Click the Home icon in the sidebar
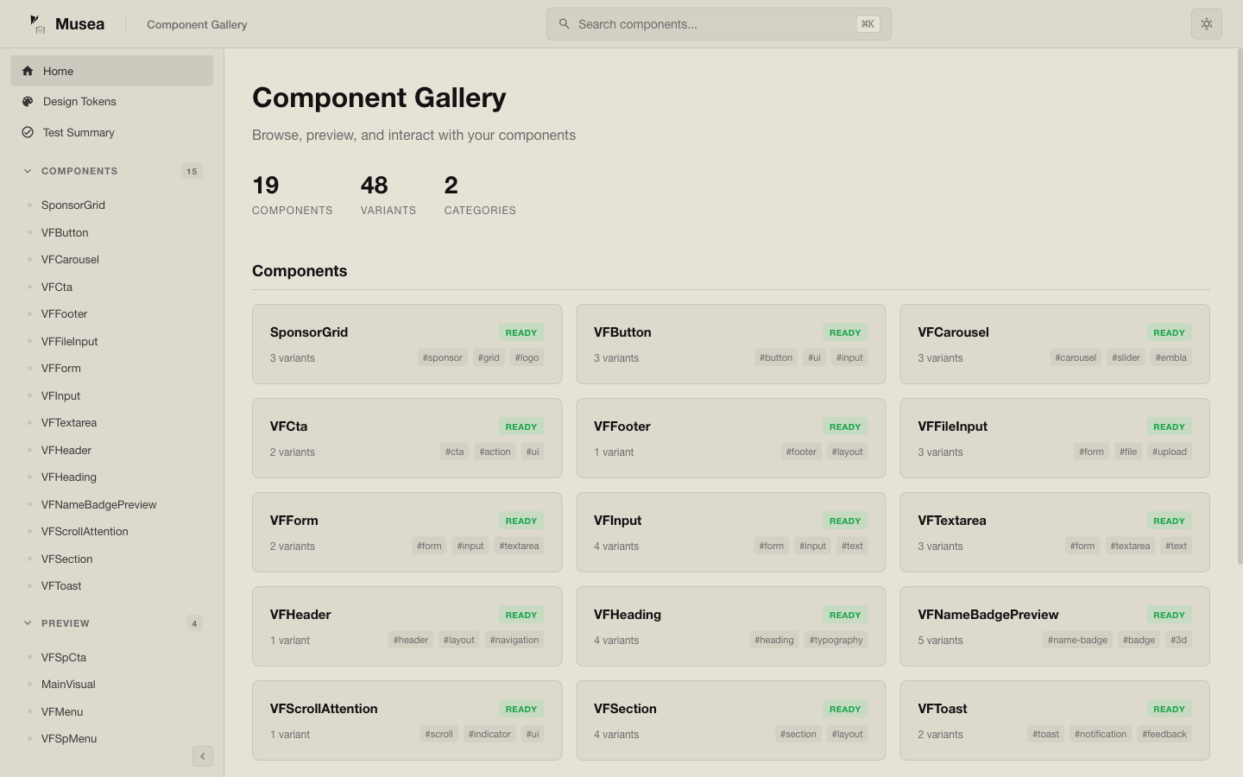The image size is (1243, 777). coord(27,71)
